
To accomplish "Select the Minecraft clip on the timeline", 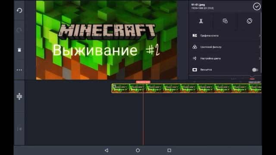I will [187, 88].
